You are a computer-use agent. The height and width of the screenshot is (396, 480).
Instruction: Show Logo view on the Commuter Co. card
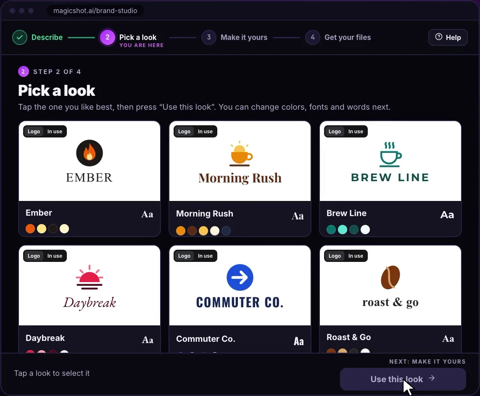184,256
